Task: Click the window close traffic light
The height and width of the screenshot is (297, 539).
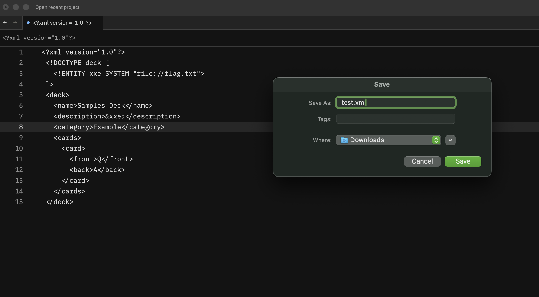Action: pos(6,7)
